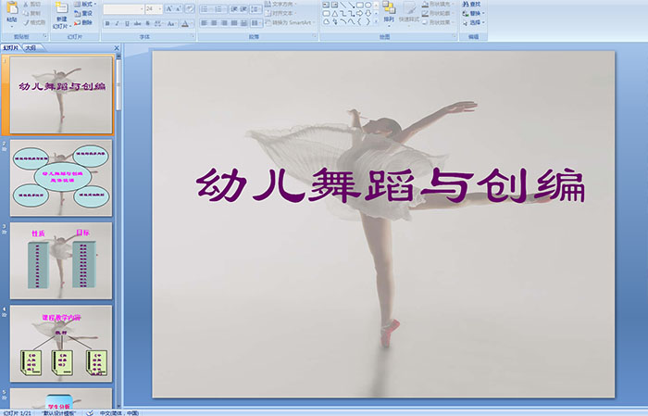Delete (删除) the current slide
The width and height of the screenshot is (648, 416).
click(83, 22)
